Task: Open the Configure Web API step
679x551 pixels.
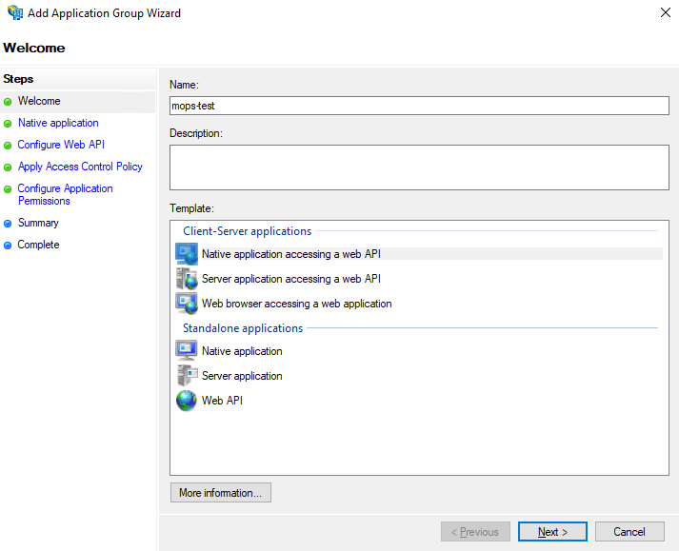Action: point(61,145)
